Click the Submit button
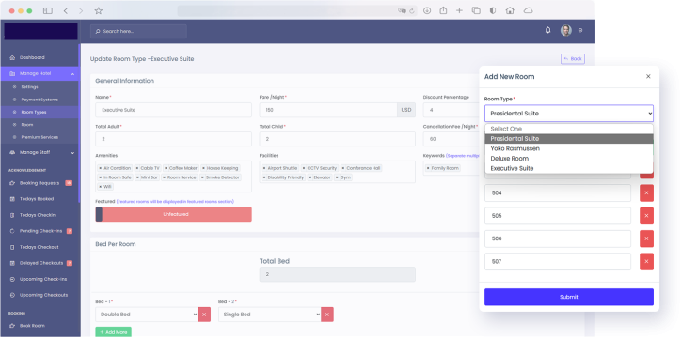The height and width of the screenshot is (338, 682). pyautogui.click(x=569, y=297)
